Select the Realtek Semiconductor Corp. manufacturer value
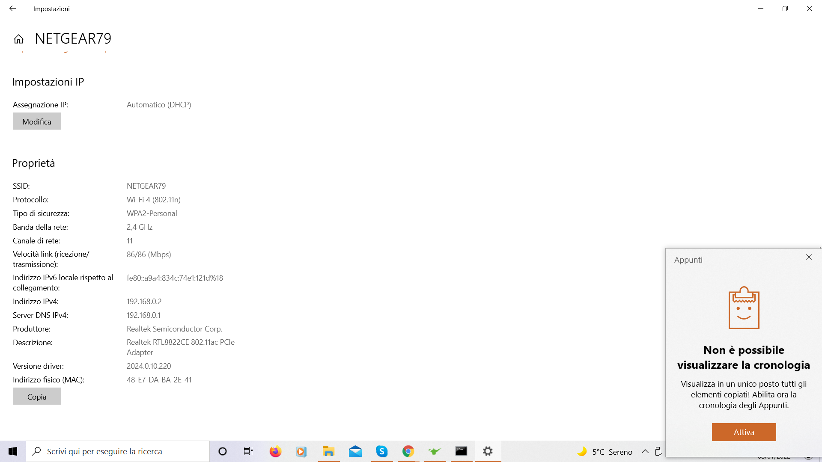The image size is (822, 462). (175, 329)
